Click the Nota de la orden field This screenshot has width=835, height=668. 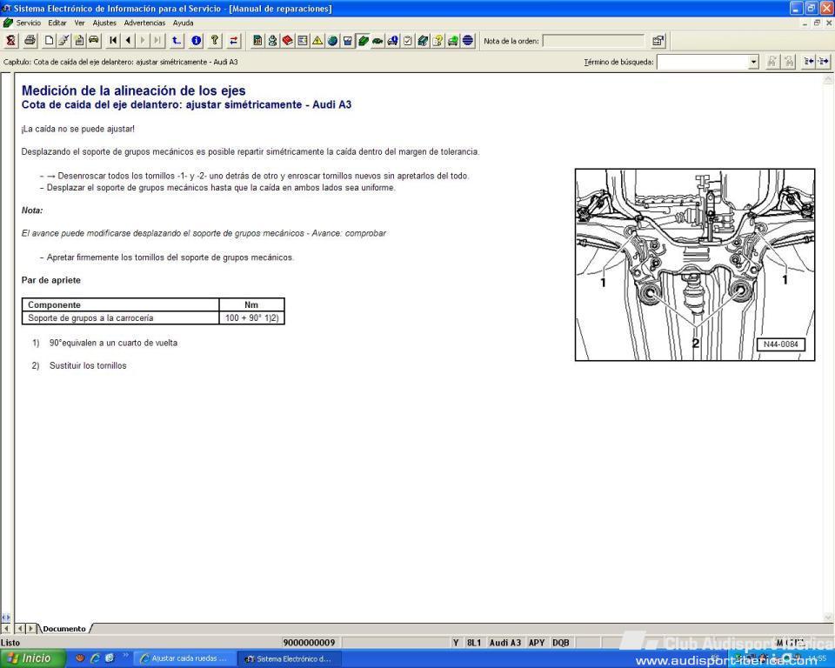click(593, 41)
